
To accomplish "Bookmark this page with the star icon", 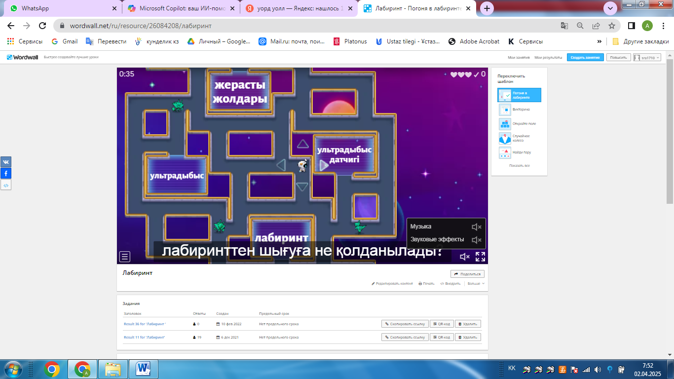I will (x=612, y=26).
